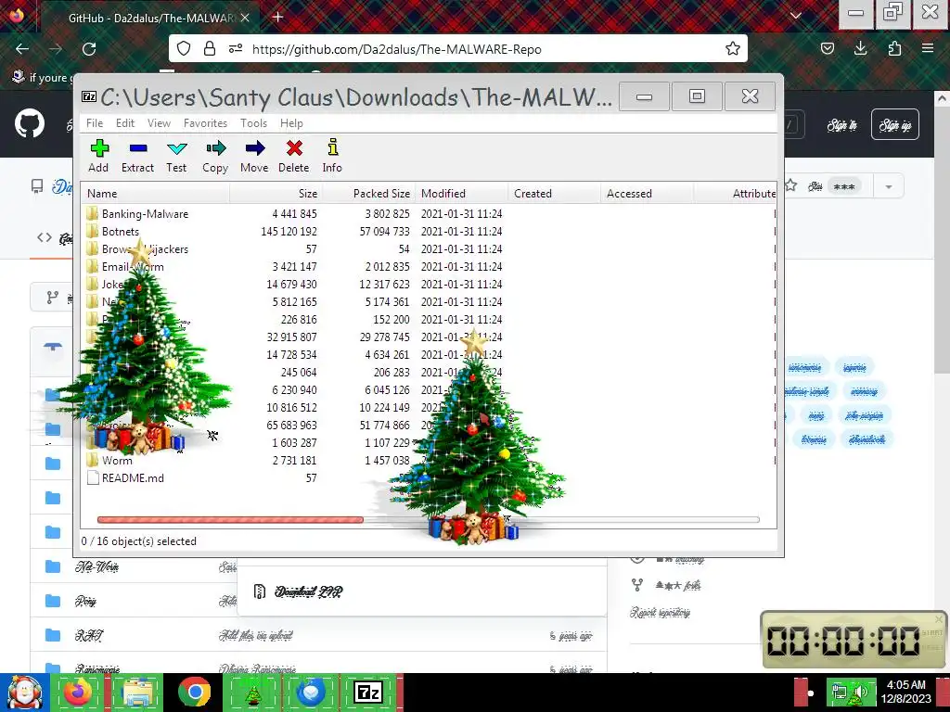The width and height of the screenshot is (950, 712).
Task: Click the taskbar clock showing 4:05 AM
Action: [905, 692]
